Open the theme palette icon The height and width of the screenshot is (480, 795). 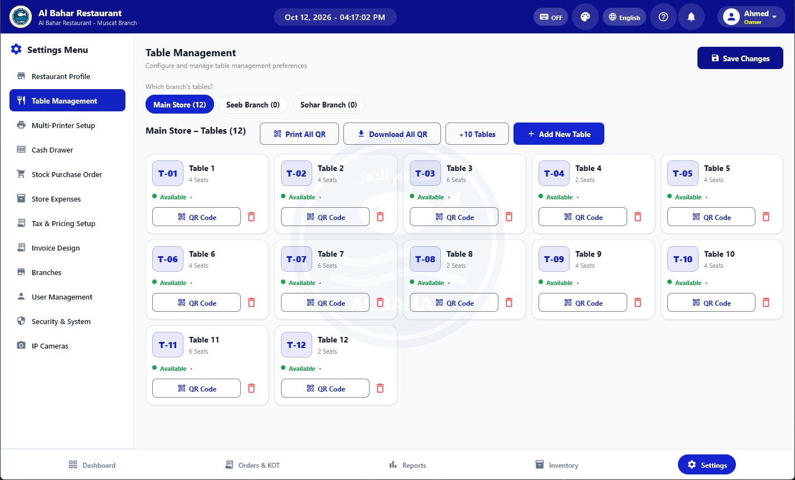tap(585, 17)
